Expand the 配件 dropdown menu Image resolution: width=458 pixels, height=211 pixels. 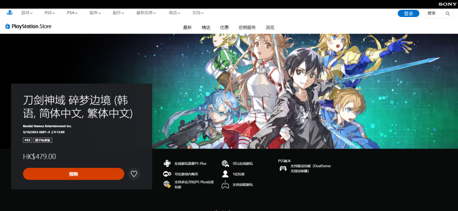pos(119,13)
